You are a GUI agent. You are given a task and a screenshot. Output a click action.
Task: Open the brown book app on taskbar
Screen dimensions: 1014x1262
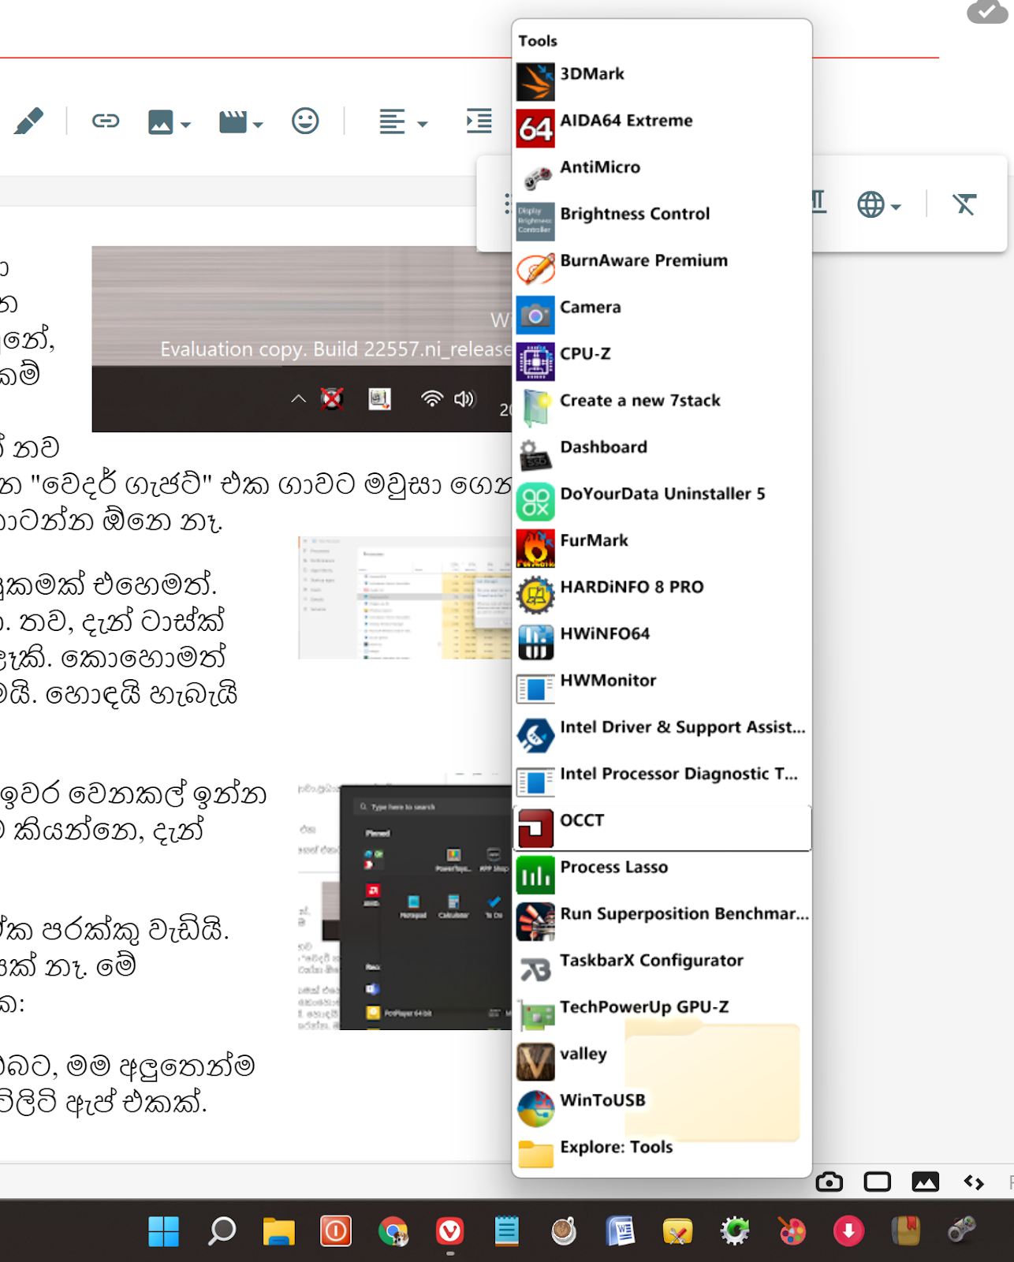(906, 1231)
